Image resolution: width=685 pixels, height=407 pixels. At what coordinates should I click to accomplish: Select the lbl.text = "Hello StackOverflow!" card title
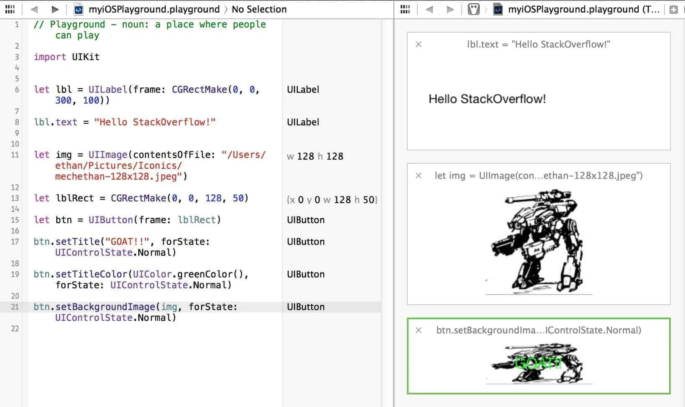coord(539,44)
